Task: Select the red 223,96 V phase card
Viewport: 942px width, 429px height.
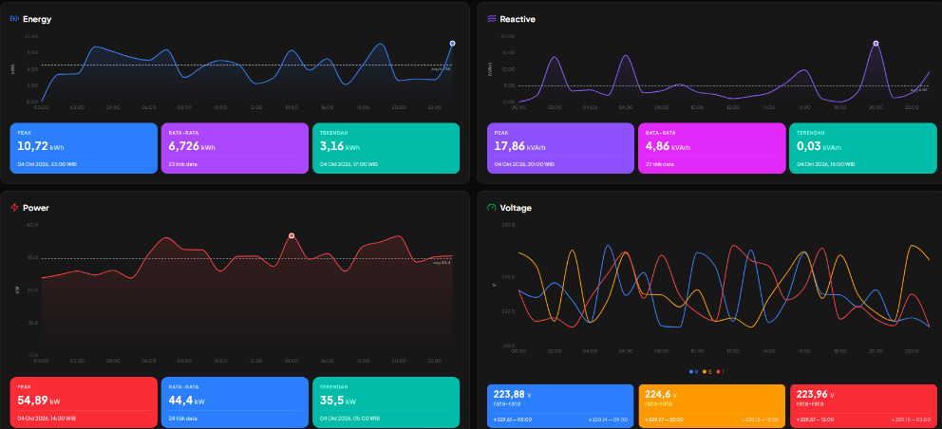Action: point(863,406)
